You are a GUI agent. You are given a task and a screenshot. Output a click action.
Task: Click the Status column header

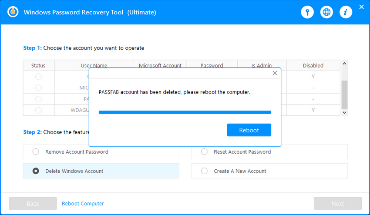coord(38,66)
